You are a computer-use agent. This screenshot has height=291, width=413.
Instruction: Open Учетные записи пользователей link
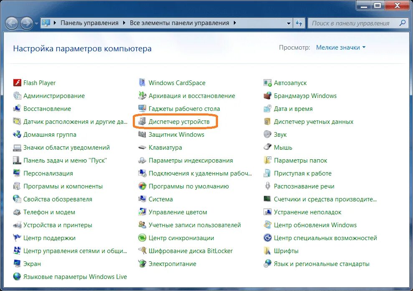[x=195, y=225]
